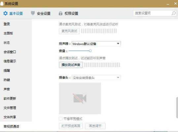Select 热键 in the left sidebar
The width and height of the screenshot is (178, 132).
[7, 80]
